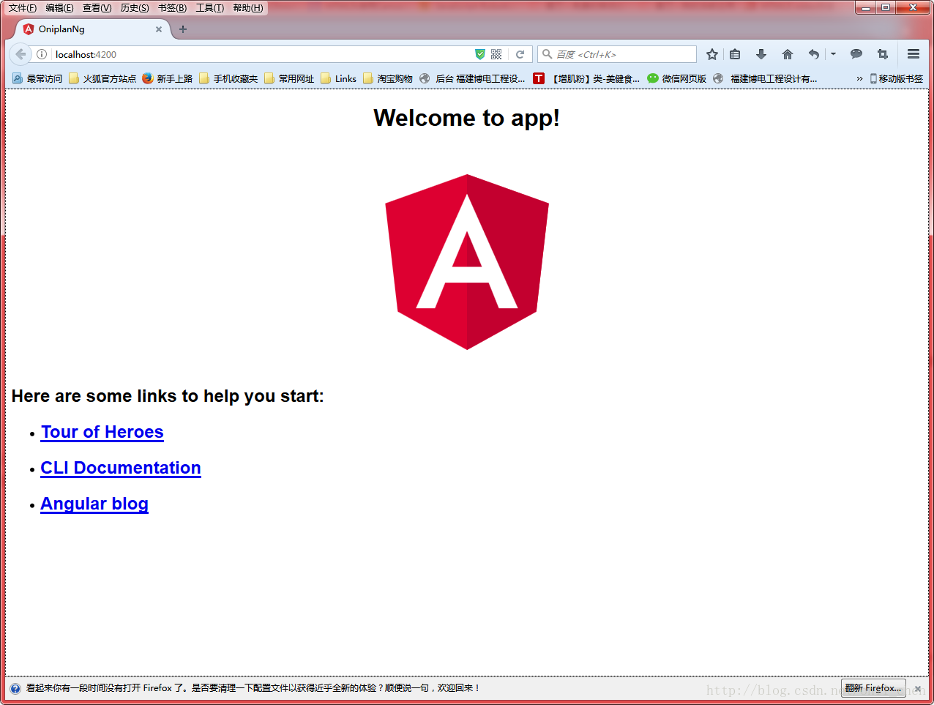Open the QR code icon in the address bar

point(496,54)
